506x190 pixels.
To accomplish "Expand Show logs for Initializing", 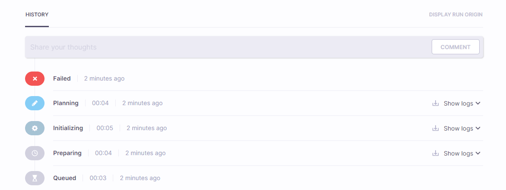I will pos(462,128).
